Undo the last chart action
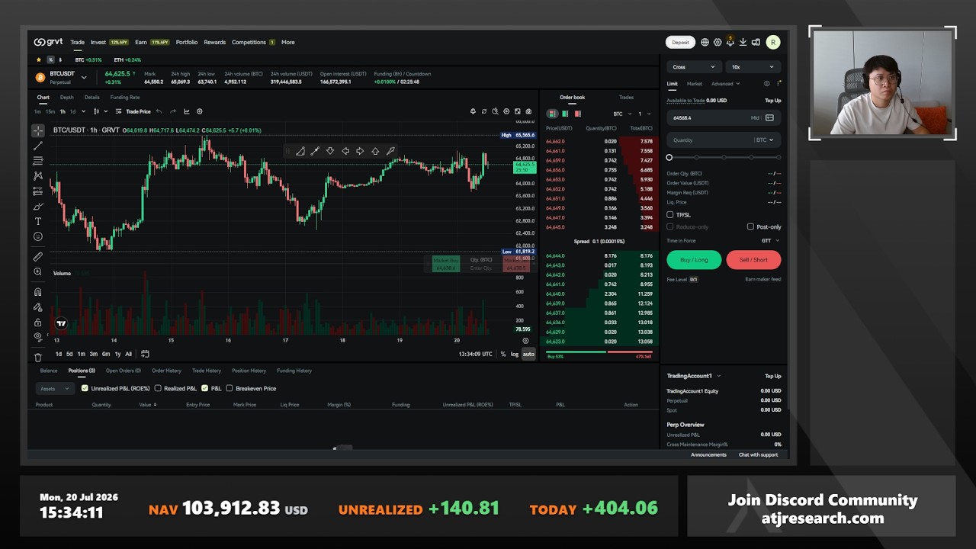Screen dimensions: 976x549 pyautogui.click(x=159, y=111)
